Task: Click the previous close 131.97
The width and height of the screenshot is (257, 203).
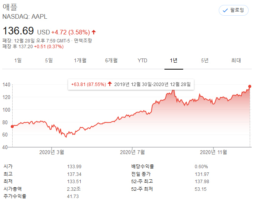Action: (202, 174)
